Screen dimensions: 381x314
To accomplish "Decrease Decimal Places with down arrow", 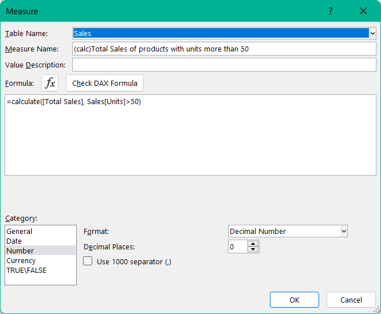I will [253, 249].
